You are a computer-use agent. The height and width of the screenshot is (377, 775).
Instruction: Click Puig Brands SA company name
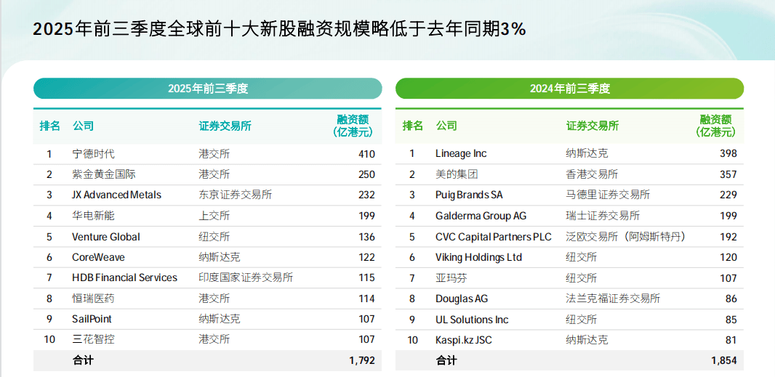[x=469, y=195]
